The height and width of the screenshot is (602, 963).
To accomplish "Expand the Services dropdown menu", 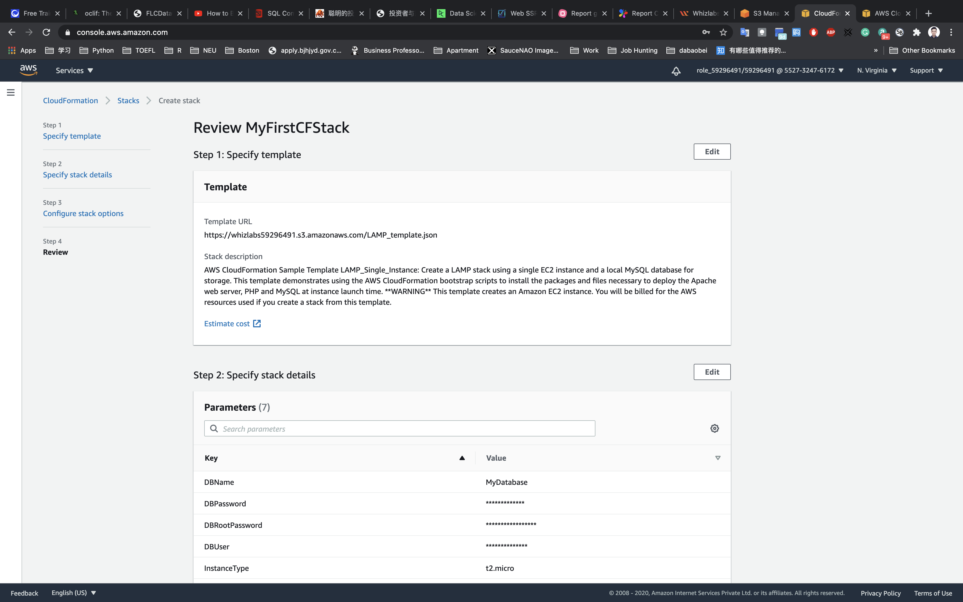I will 74,70.
